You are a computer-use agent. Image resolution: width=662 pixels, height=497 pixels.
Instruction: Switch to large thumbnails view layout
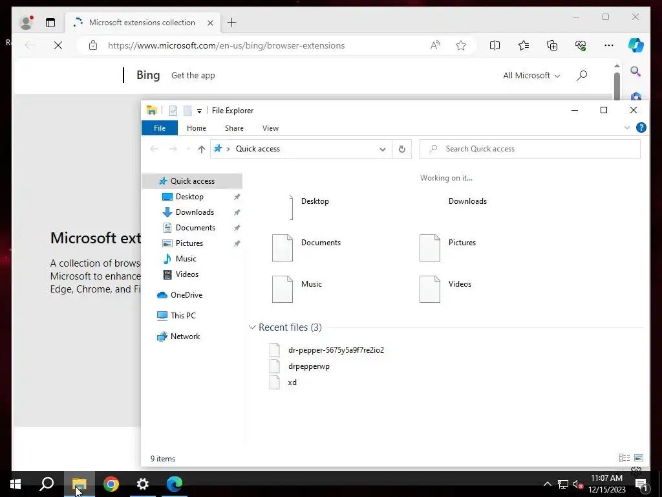point(639,458)
